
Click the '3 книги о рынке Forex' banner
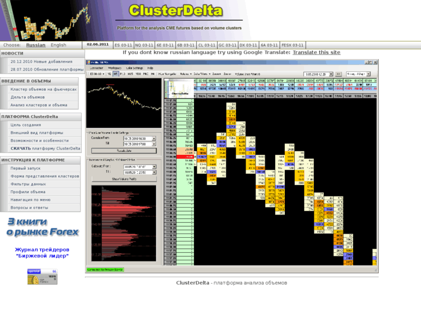(x=43, y=227)
